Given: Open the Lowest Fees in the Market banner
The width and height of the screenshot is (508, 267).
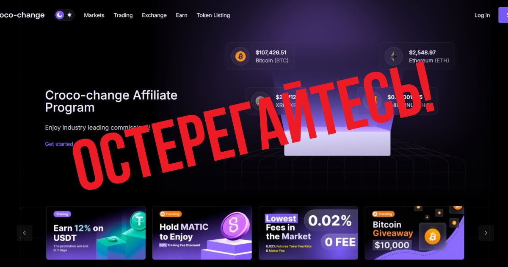Looking at the screenshot, I should click(x=308, y=233).
